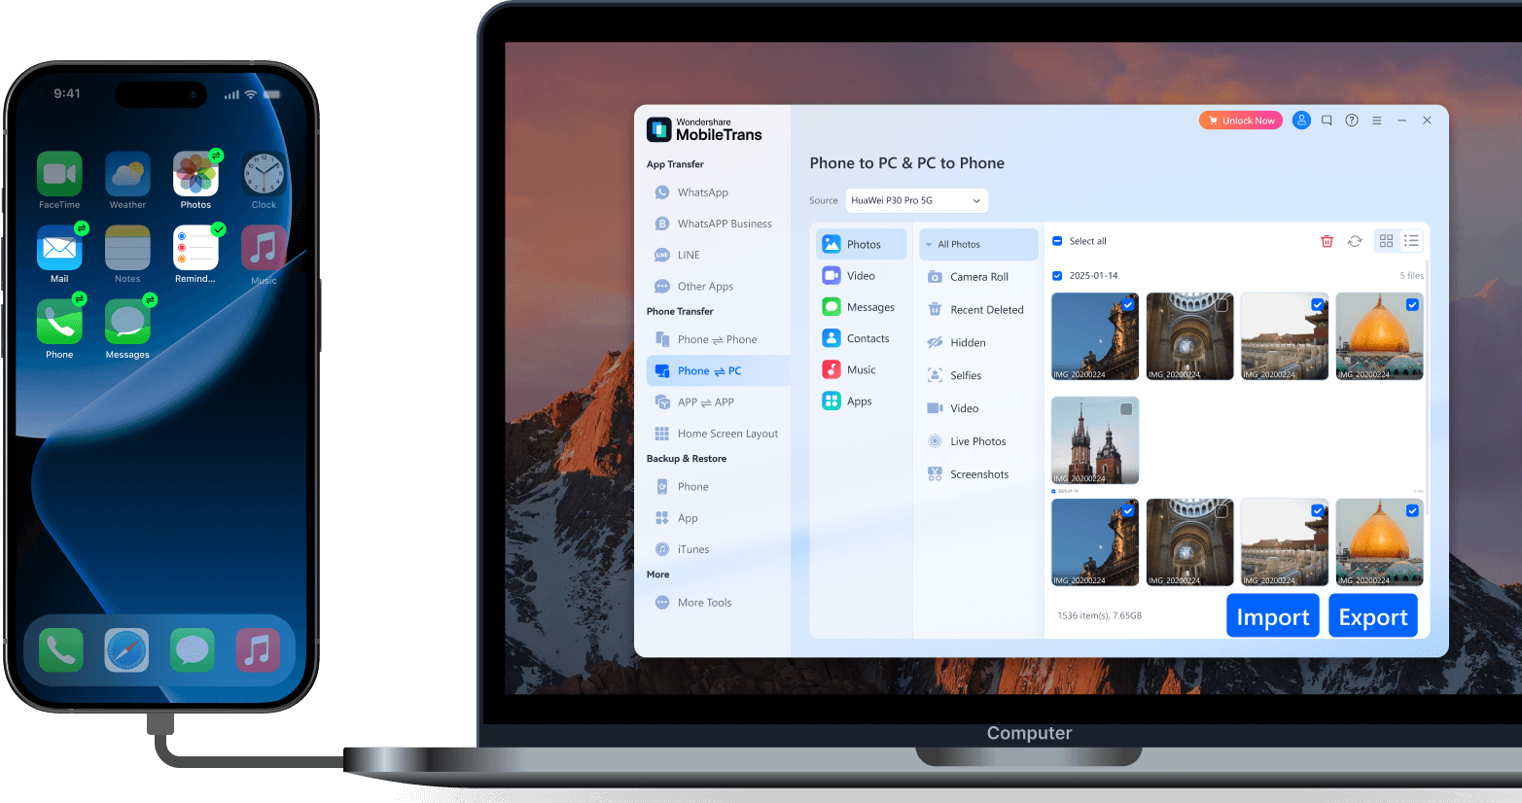1522x803 pixels.
Task: Select WhatsApp under App Transfer
Action: 702,192
